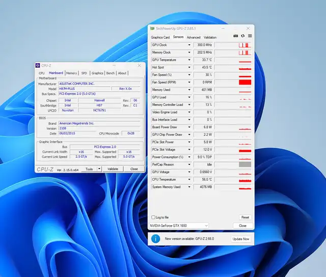Click the GPU-Z Close button
Viewport: 326px width, 277px height.
(x=242, y=226)
